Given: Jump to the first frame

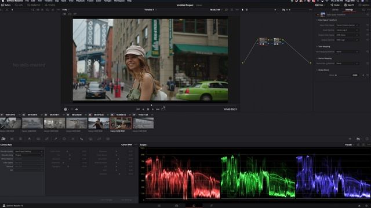Looking at the screenshot, I should coord(138,109).
